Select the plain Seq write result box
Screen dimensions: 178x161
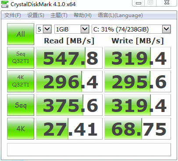pyautogui.click(x=138, y=105)
